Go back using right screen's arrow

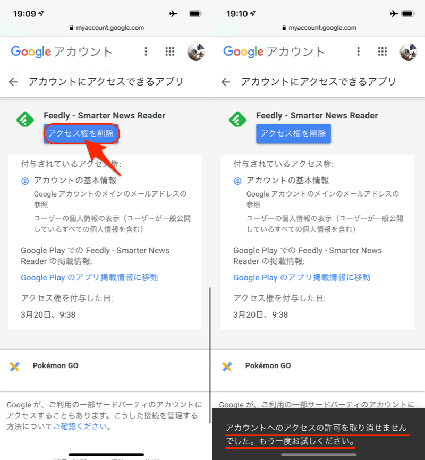[x=226, y=82]
